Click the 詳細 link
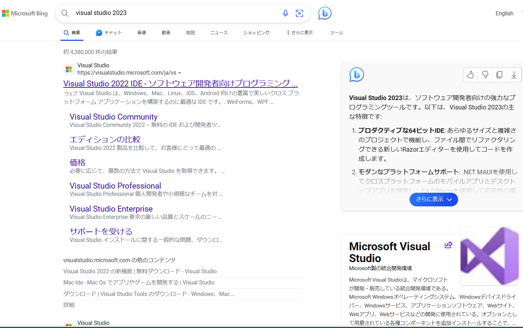Viewport: 523px width, 328px height. (69, 305)
